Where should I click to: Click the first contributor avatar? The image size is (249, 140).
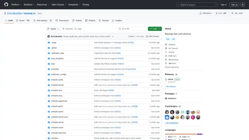pos(167,112)
